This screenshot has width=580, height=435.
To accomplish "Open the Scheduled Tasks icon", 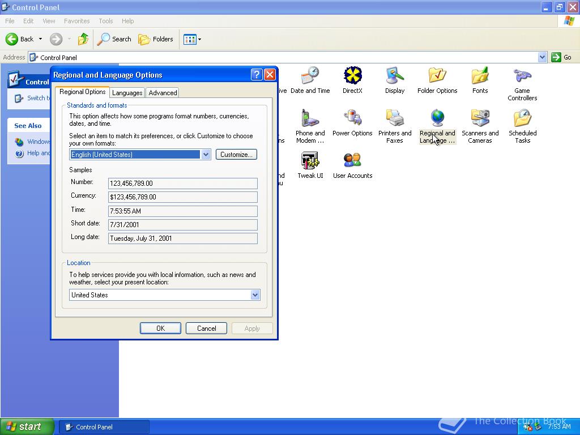I will [522, 126].
